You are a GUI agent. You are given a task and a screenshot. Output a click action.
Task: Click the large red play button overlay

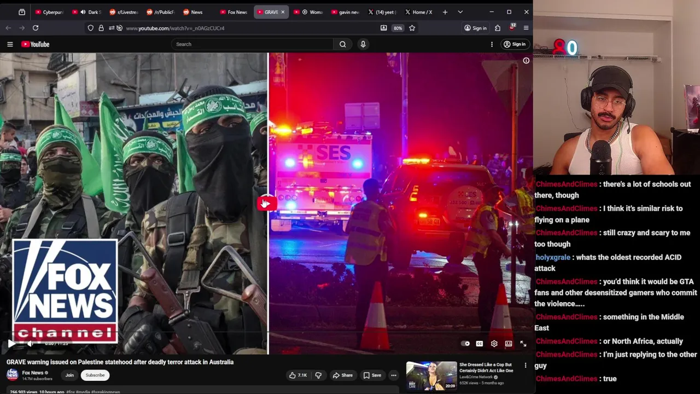coord(266,204)
